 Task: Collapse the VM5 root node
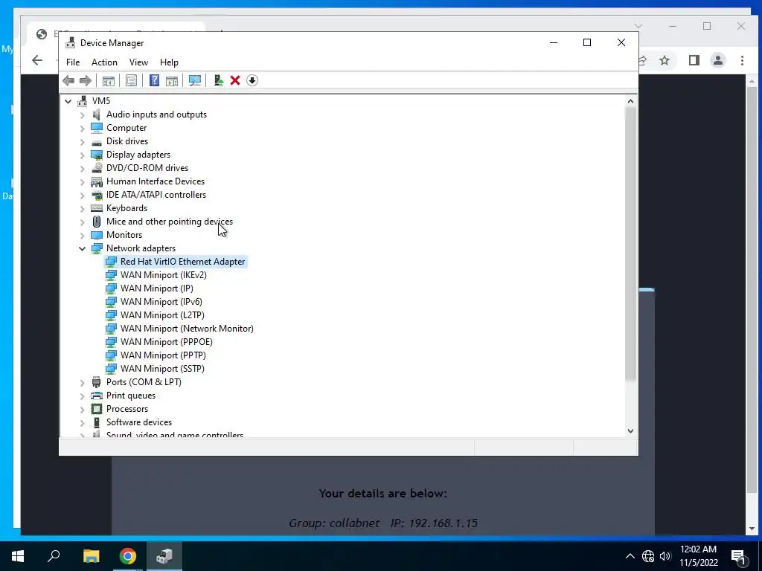pyautogui.click(x=68, y=101)
